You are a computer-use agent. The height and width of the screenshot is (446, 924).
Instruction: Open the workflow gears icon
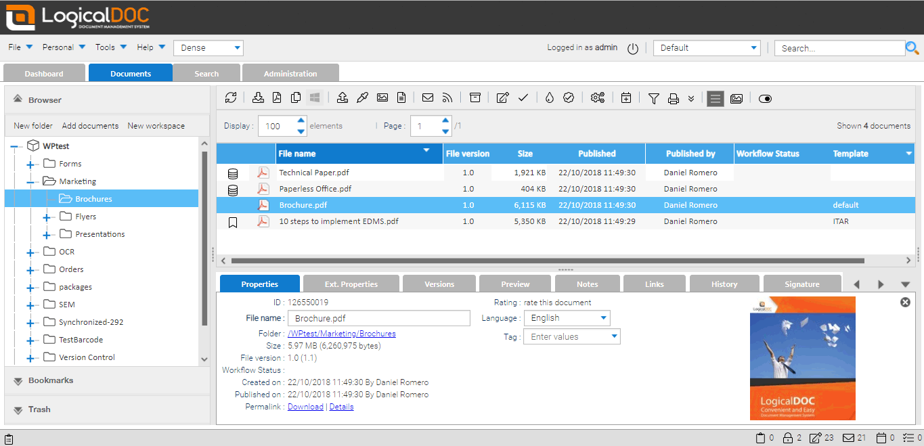point(598,98)
